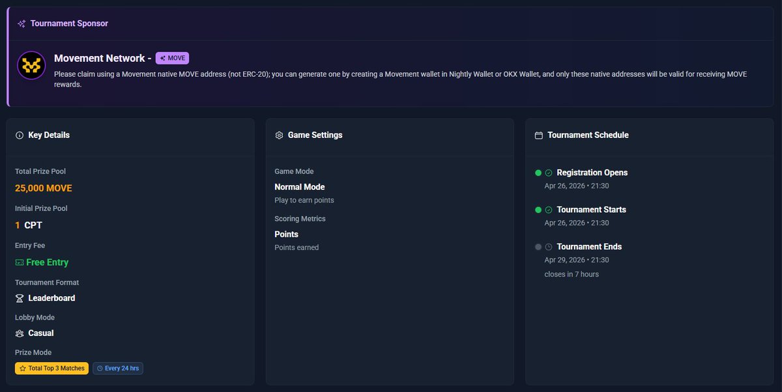Click the Prize Mode label

click(x=33, y=353)
